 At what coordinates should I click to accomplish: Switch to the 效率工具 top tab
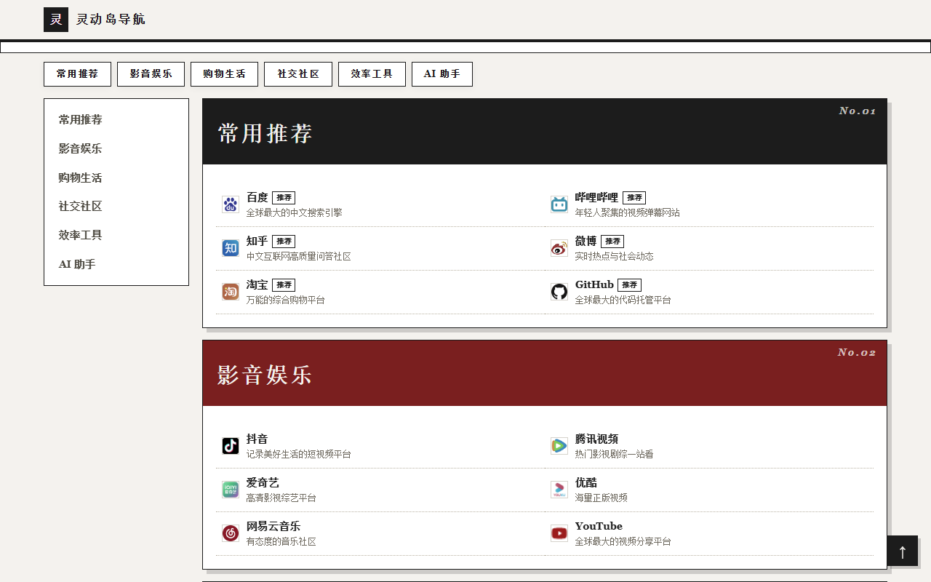click(372, 74)
